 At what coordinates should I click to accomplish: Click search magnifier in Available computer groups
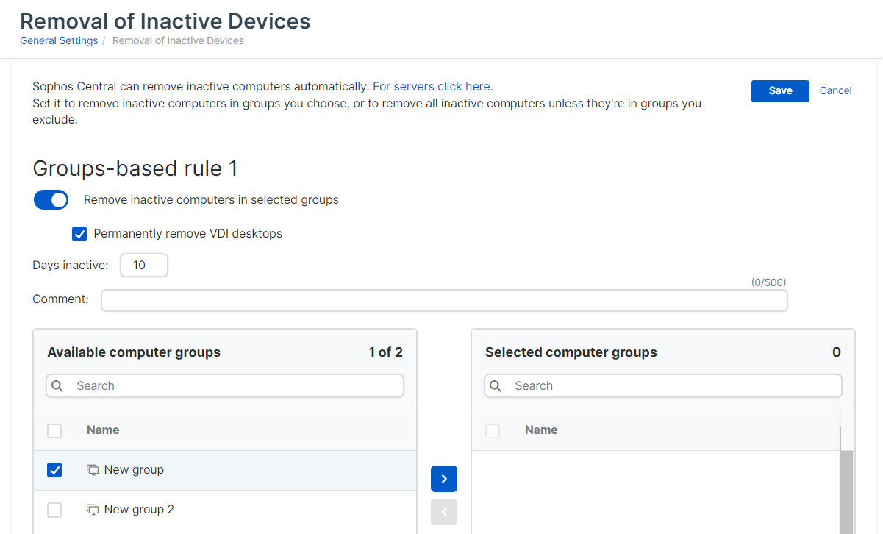coord(58,386)
